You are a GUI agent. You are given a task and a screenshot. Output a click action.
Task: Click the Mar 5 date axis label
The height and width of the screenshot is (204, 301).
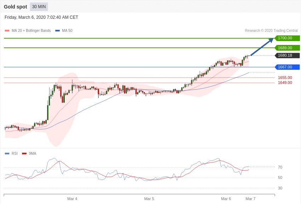coord(149,199)
